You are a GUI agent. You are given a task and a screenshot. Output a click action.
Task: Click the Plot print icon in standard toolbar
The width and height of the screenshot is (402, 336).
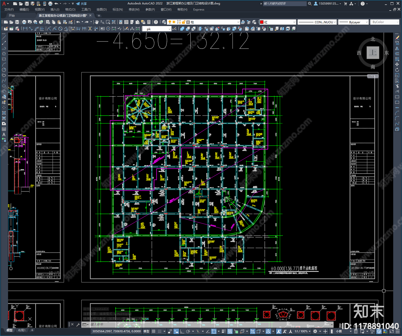24,22
